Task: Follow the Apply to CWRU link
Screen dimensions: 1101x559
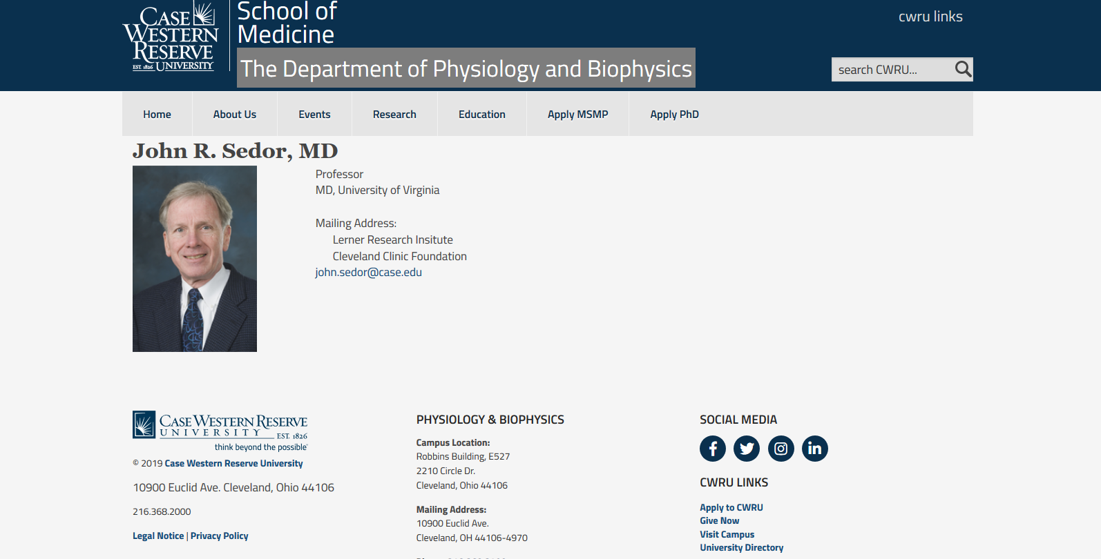Action: click(731, 507)
